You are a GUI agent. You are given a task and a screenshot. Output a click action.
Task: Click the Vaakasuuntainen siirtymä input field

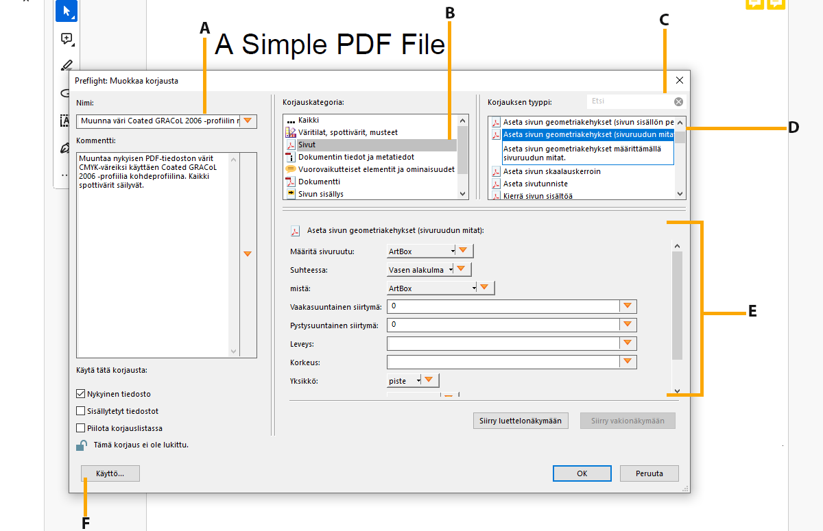tap(503, 306)
